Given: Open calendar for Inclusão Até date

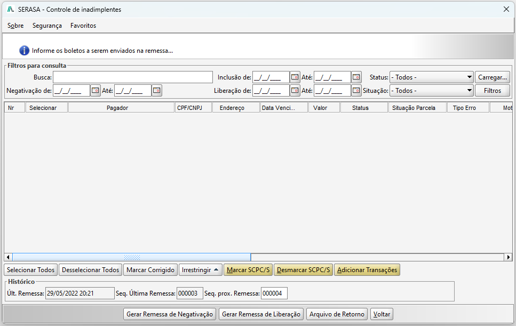Looking at the screenshot, I should 356,77.
